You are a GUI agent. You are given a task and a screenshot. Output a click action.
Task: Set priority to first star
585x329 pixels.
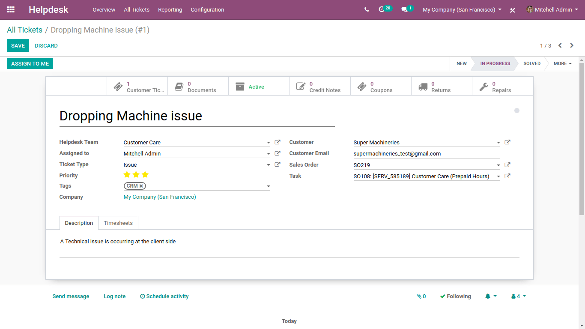pyautogui.click(x=127, y=174)
